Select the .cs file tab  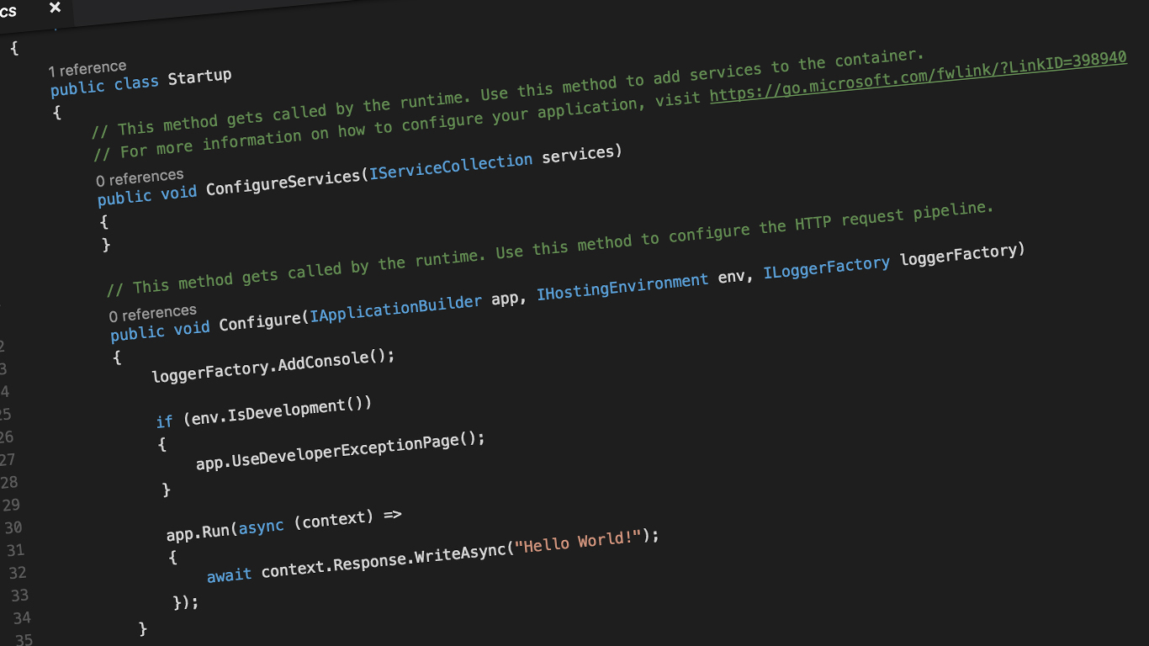(11, 10)
